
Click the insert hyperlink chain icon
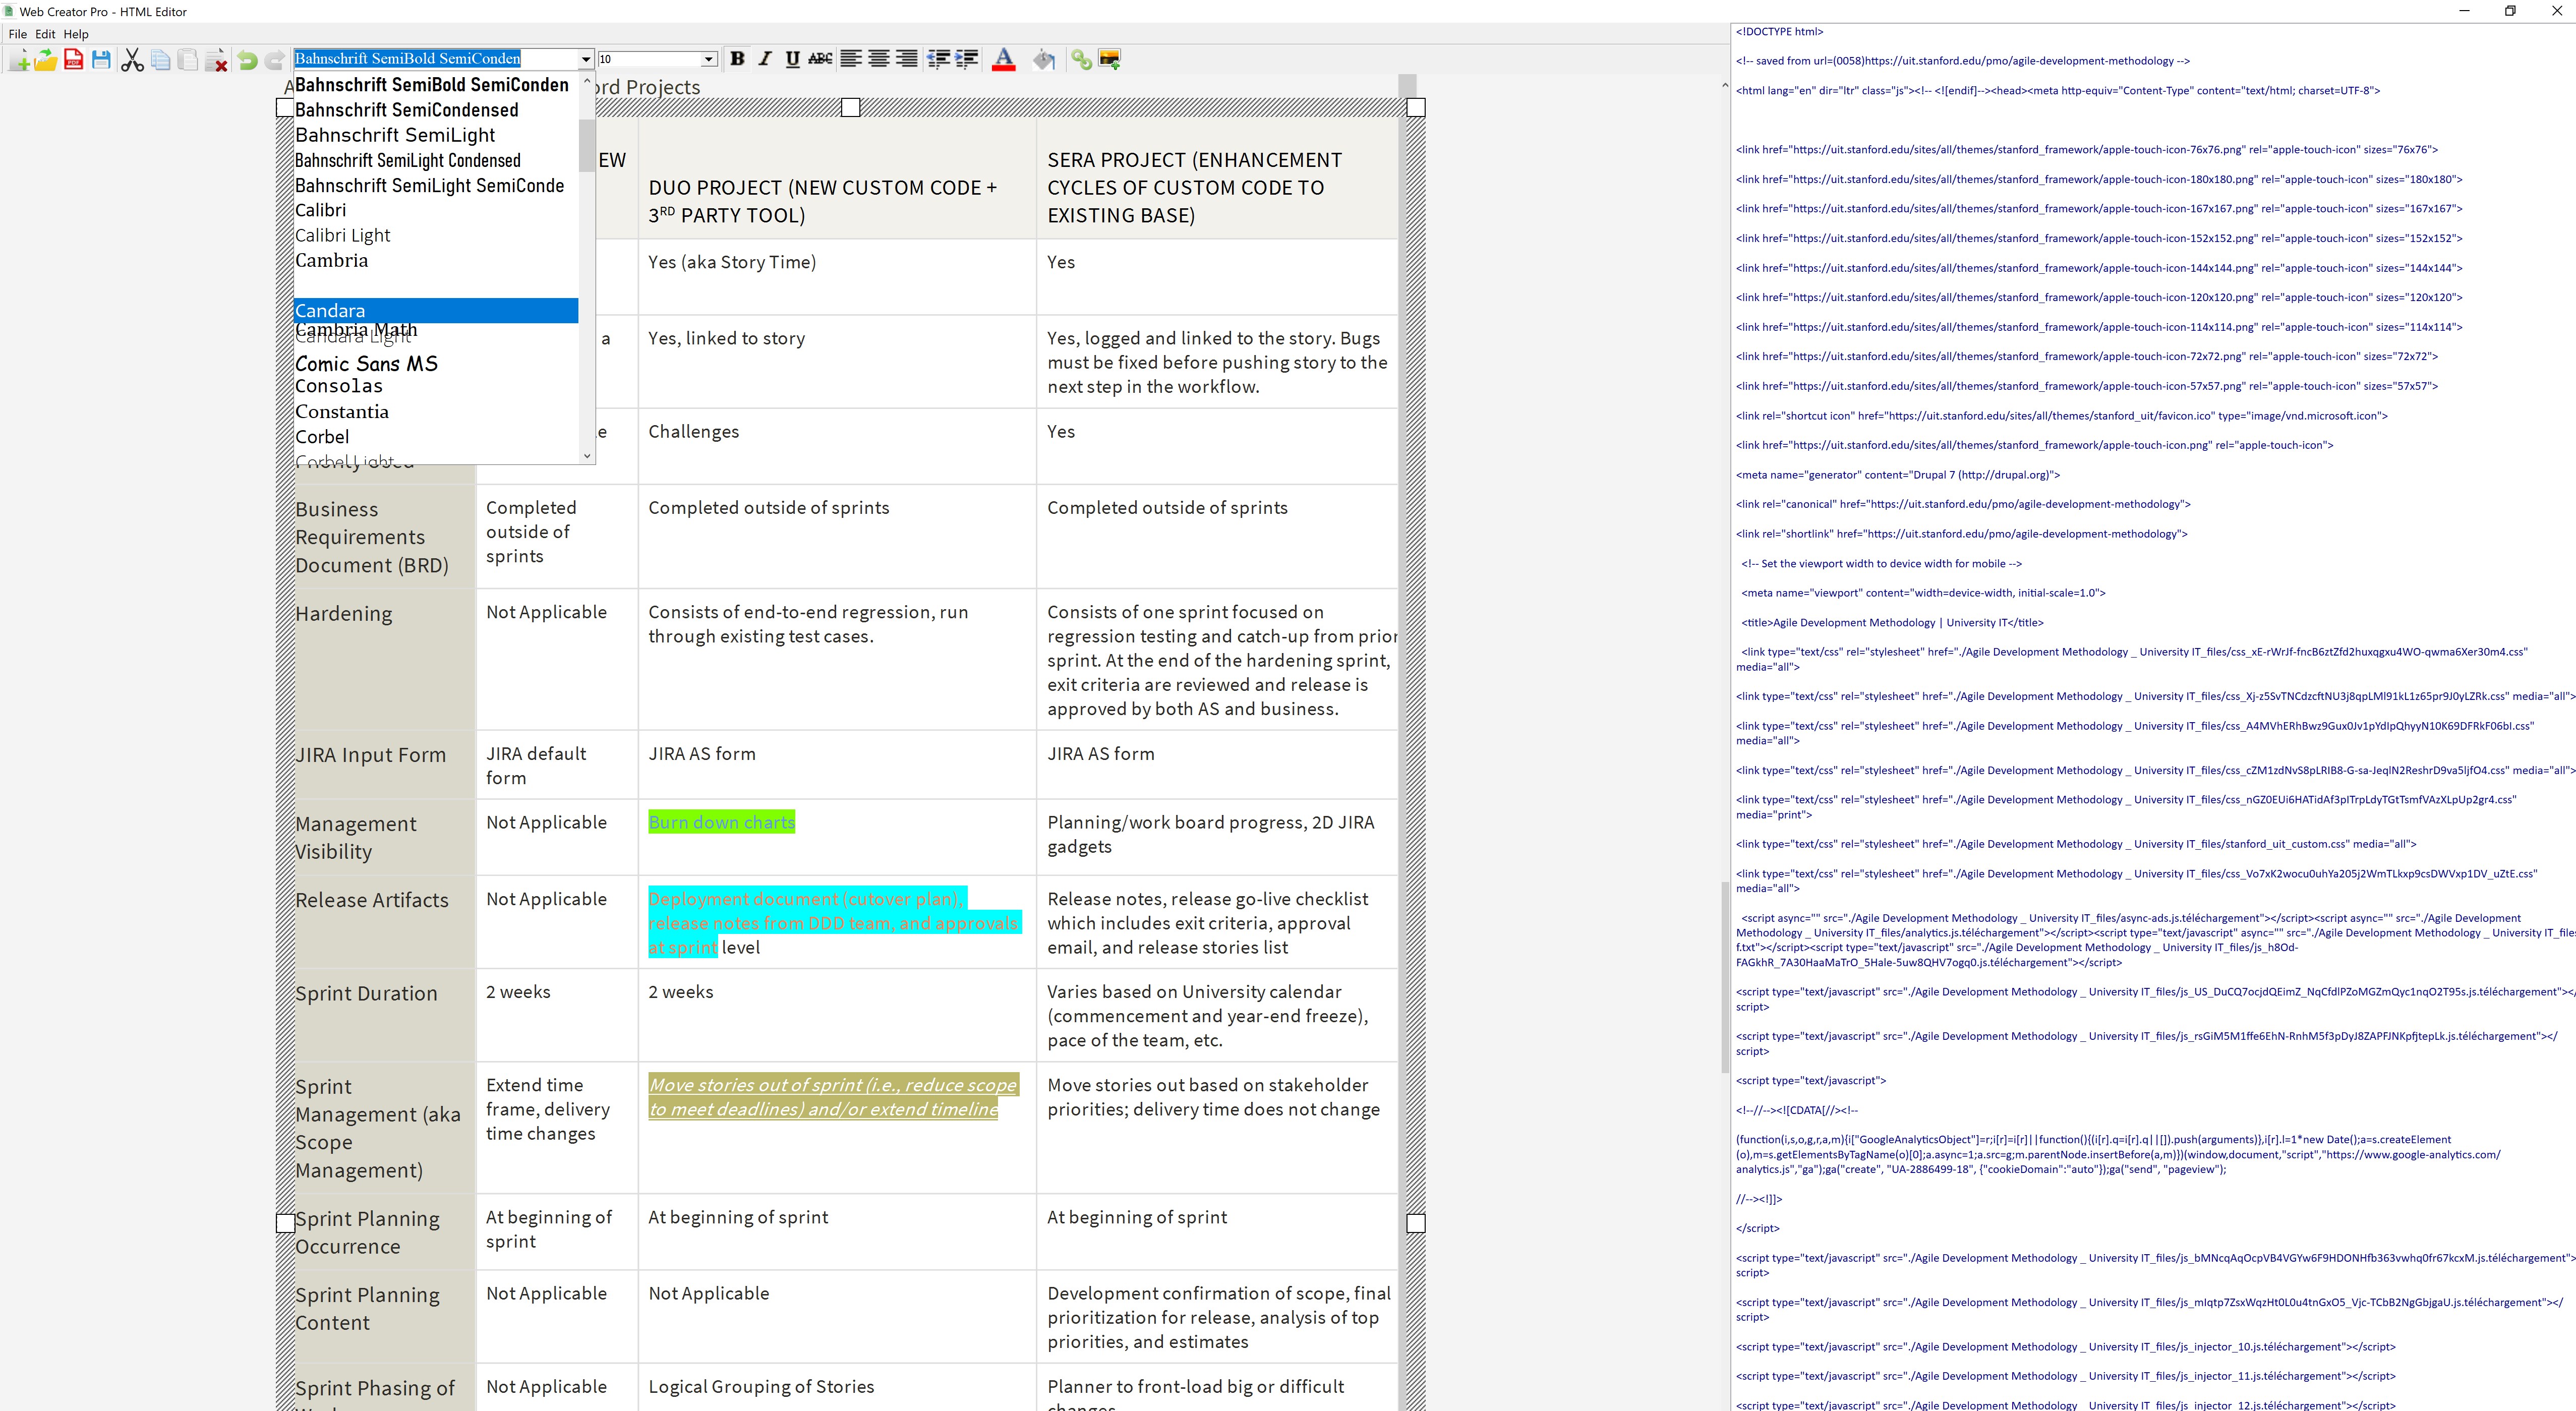click(x=1081, y=60)
